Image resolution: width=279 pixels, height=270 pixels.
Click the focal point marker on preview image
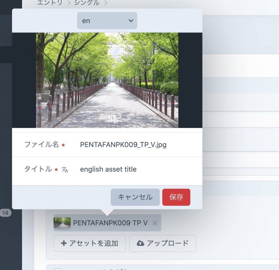coord(112,119)
